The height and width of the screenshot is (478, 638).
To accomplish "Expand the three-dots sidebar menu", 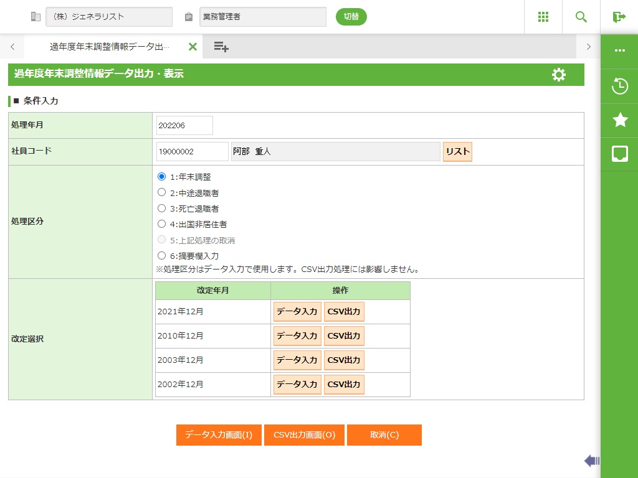I will pyautogui.click(x=619, y=51).
